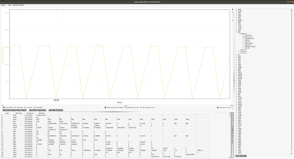Enable the Show ERR checkbox

15,108
